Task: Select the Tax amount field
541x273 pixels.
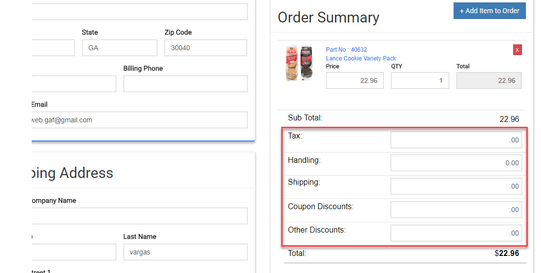Action: (x=456, y=140)
